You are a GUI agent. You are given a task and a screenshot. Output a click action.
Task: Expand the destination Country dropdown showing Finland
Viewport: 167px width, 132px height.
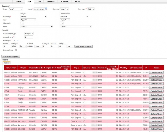click(74, 16)
